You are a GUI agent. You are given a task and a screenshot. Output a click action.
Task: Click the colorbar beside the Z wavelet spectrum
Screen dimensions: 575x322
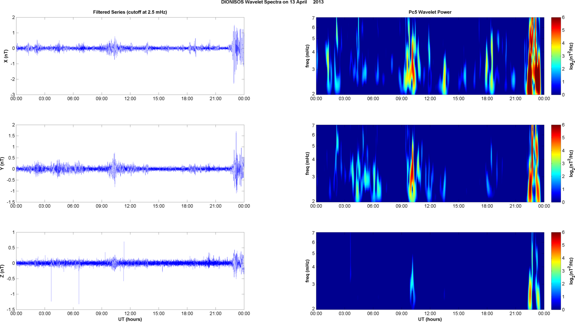tap(556, 271)
